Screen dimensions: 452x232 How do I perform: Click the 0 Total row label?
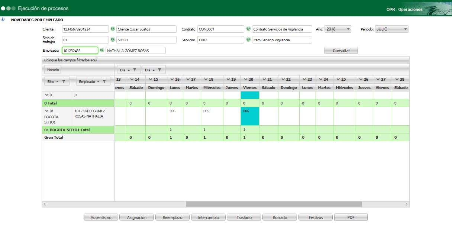point(78,103)
